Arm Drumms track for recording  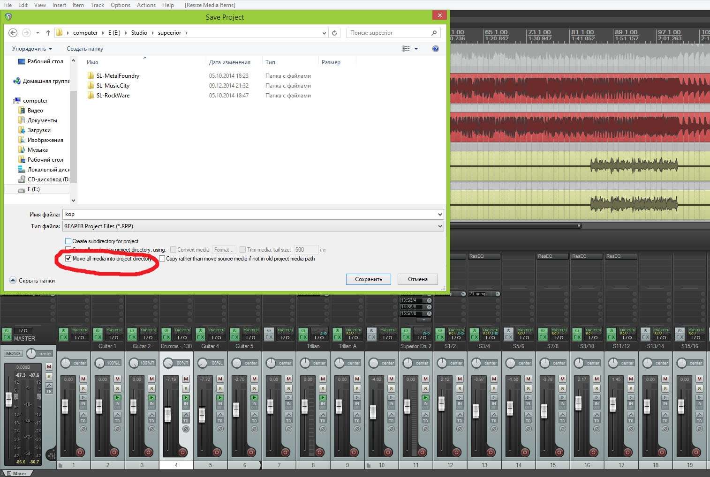coord(182,452)
